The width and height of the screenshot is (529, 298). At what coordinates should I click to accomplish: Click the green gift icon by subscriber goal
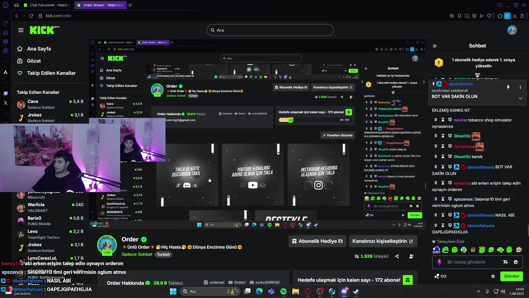click(407, 280)
